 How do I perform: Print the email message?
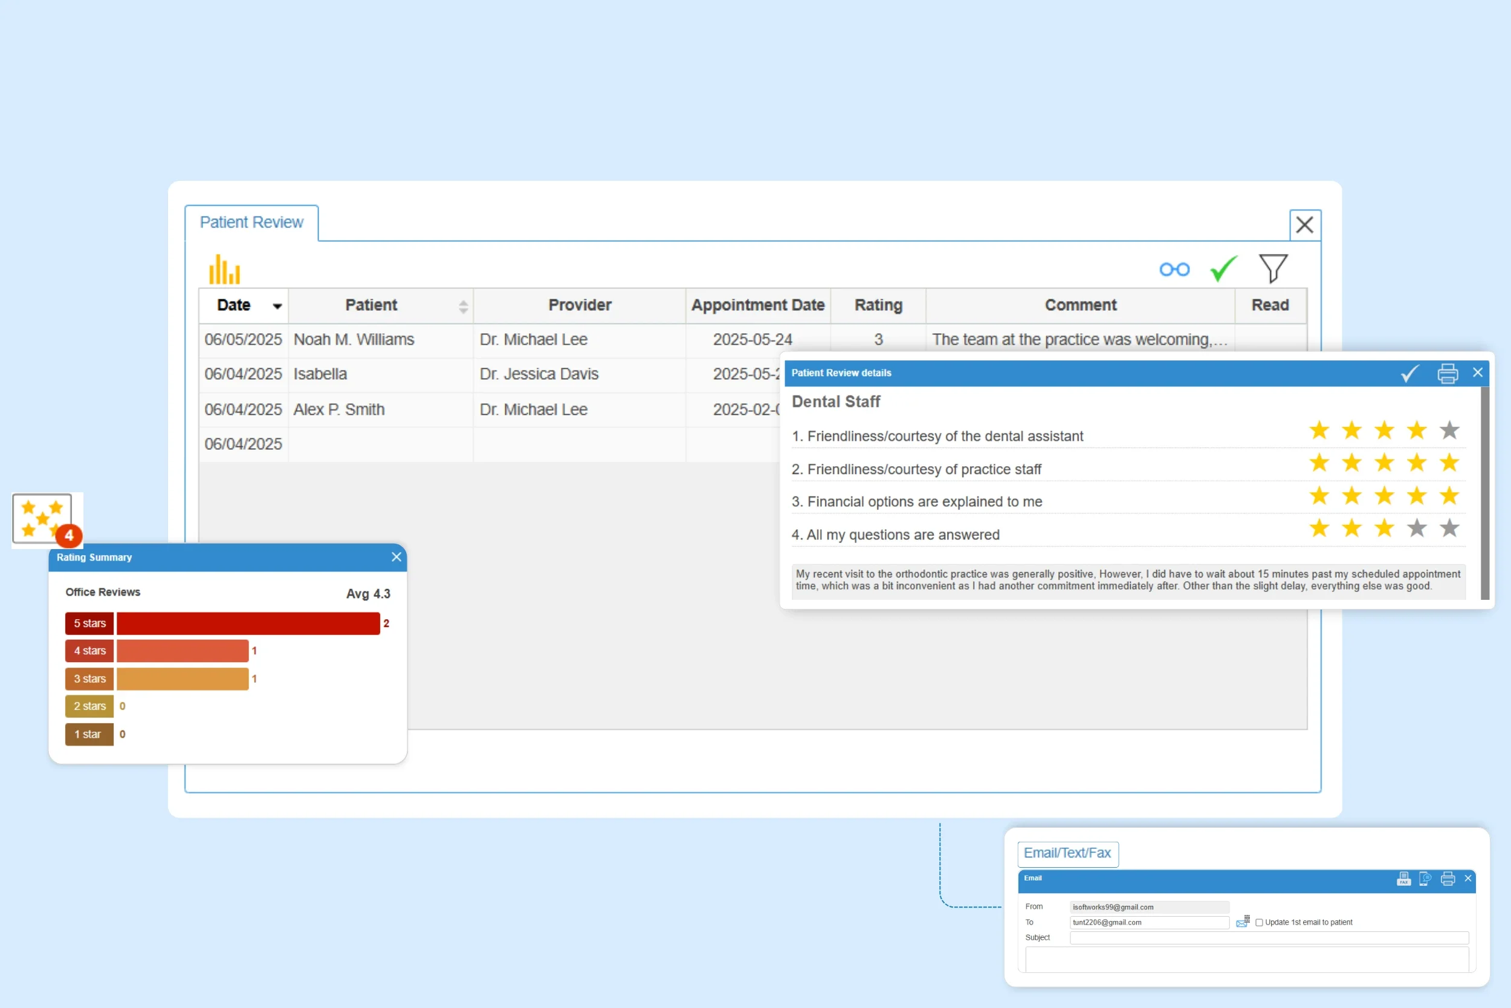(1447, 879)
